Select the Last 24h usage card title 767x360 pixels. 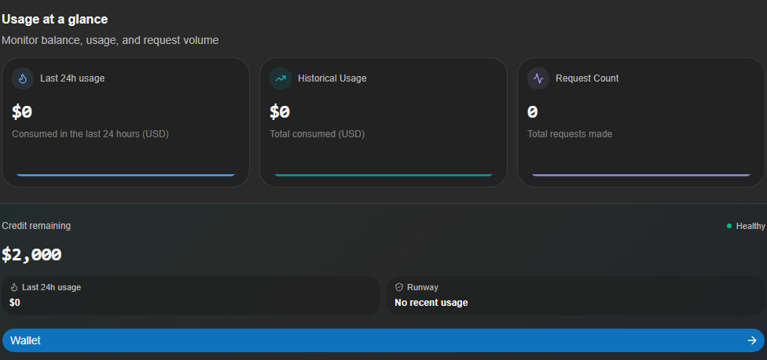[x=72, y=78]
